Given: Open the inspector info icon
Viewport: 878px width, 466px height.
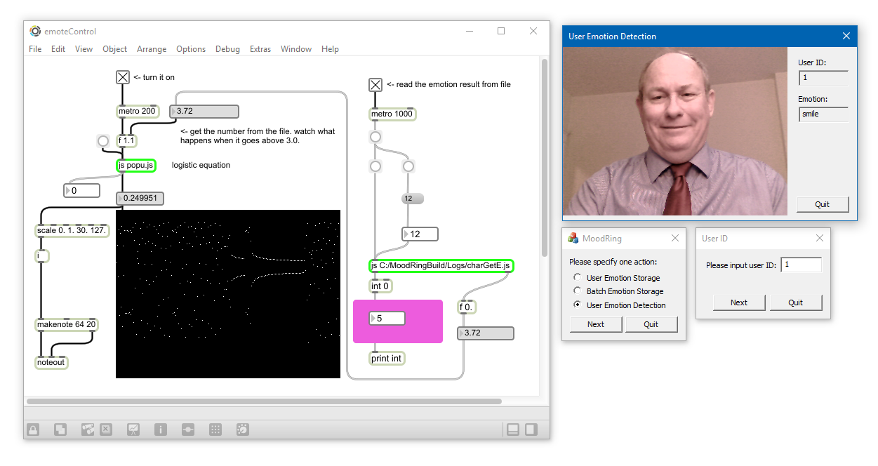Looking at the screenshot, I should (x=161, y=430).
